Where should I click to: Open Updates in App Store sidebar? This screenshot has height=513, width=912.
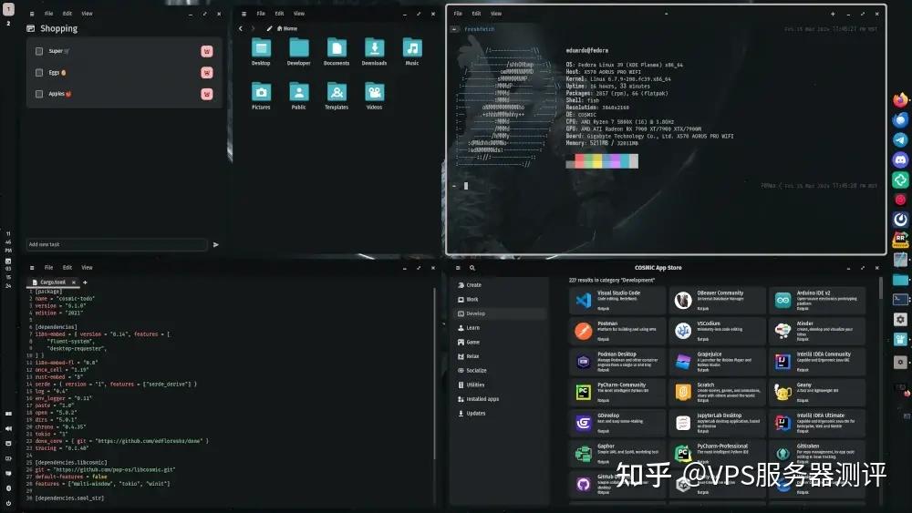point(499,413)
